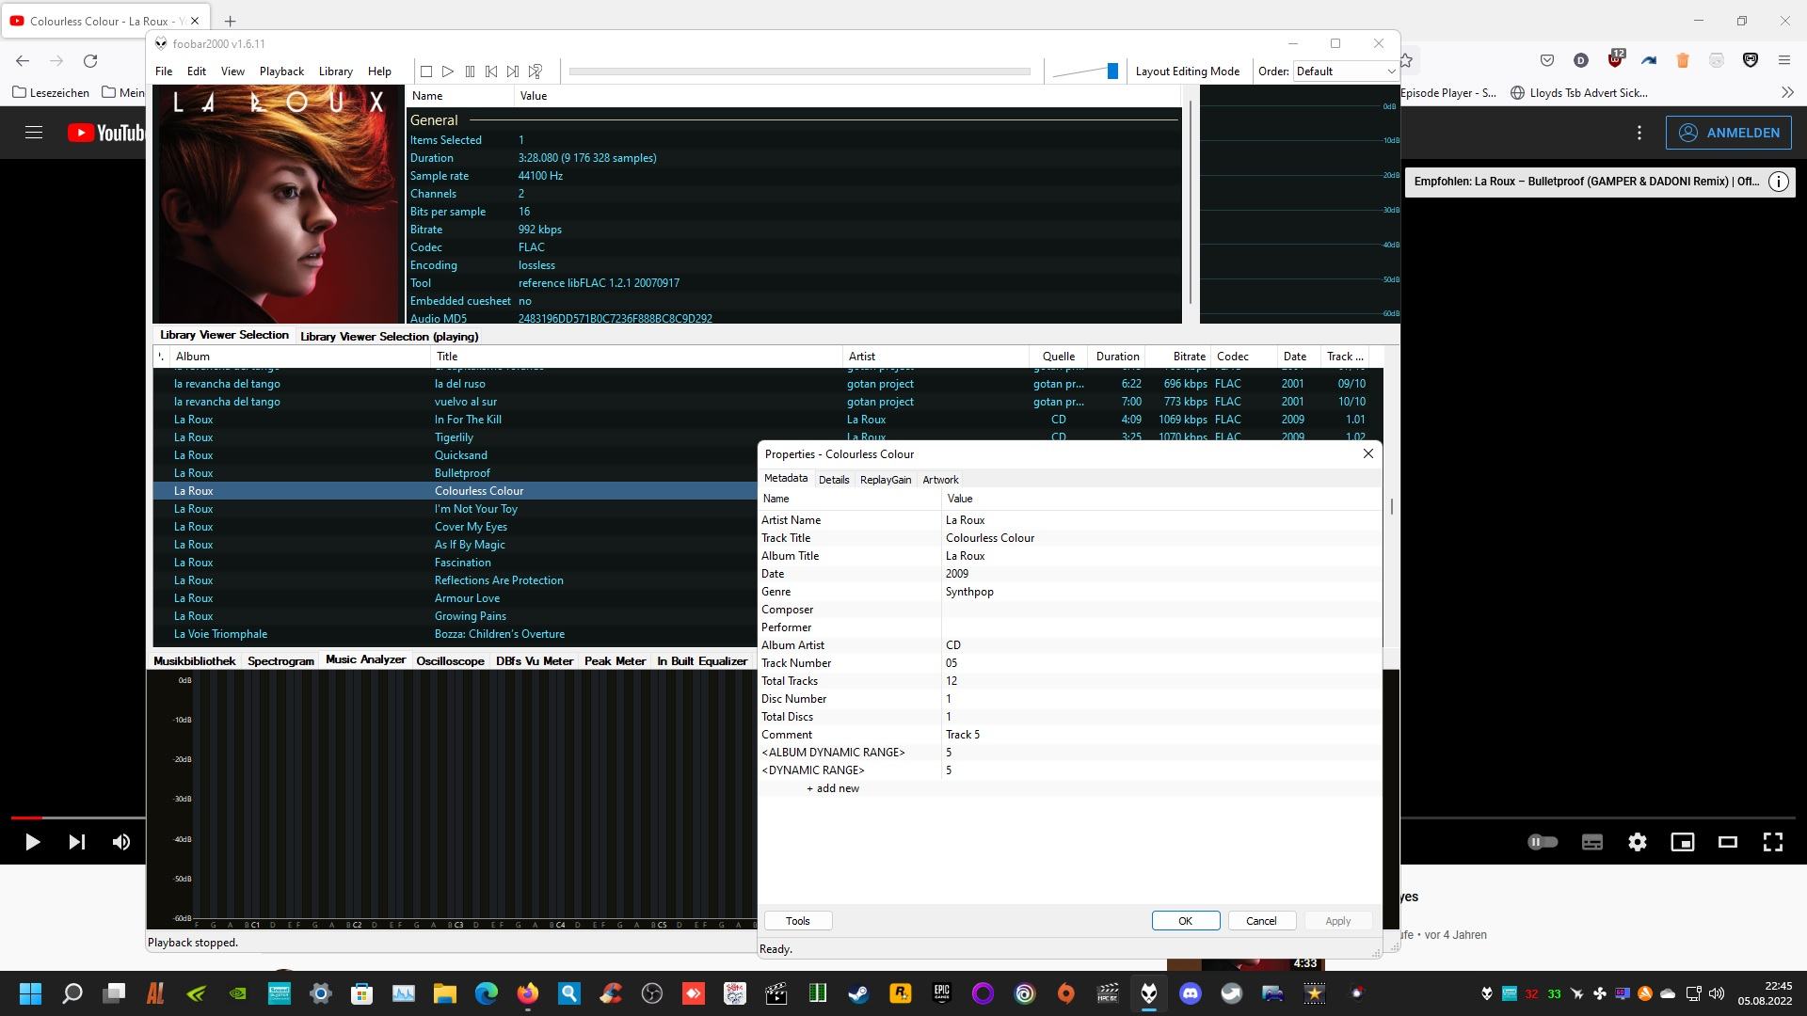
Task: Click the Random playback button in foobar2000
Action: [536, 71]
